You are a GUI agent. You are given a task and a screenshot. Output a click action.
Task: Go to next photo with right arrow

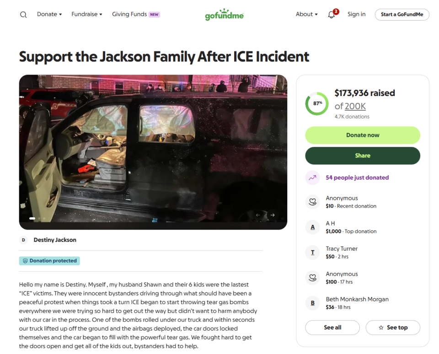point(273,215)
